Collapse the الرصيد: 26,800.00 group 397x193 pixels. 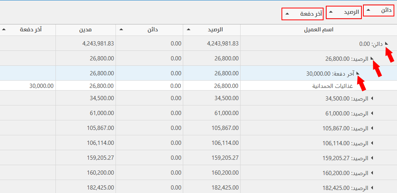[x=372, y=58]
